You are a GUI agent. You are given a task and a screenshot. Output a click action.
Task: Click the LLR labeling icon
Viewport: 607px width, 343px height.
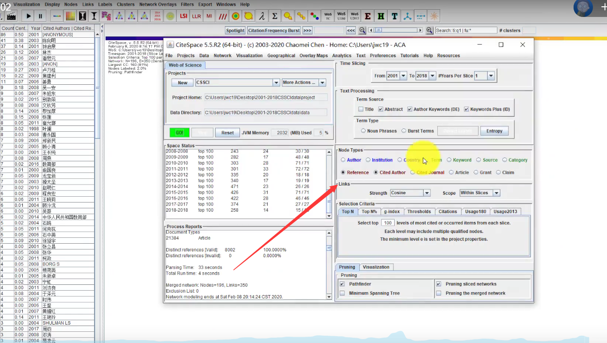(196, 16)
